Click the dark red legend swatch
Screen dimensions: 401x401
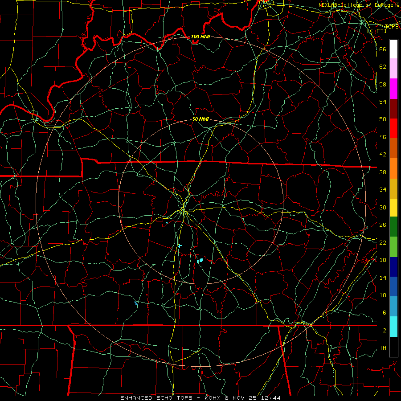[393, 109]
